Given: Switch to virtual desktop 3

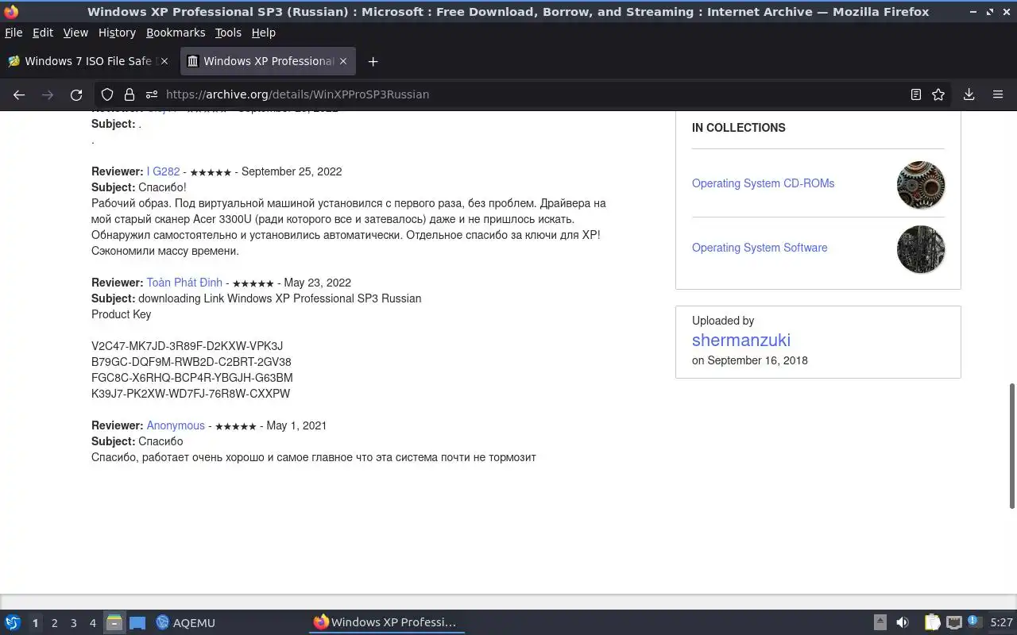Looking at the screenshot, I should 73,623.
